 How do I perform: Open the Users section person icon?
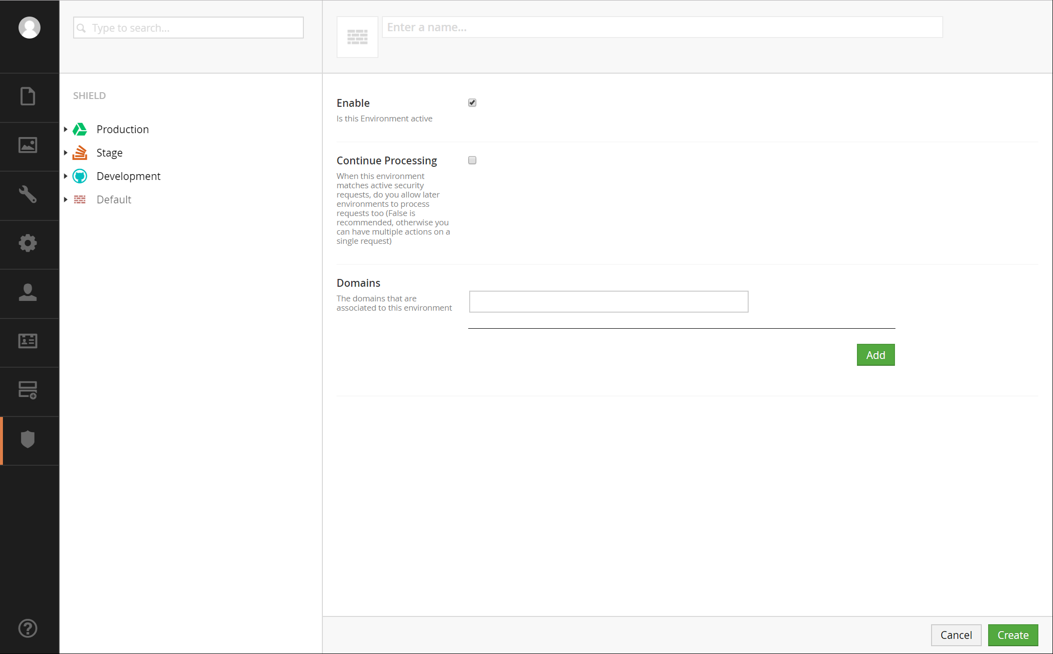coord(28,292)
